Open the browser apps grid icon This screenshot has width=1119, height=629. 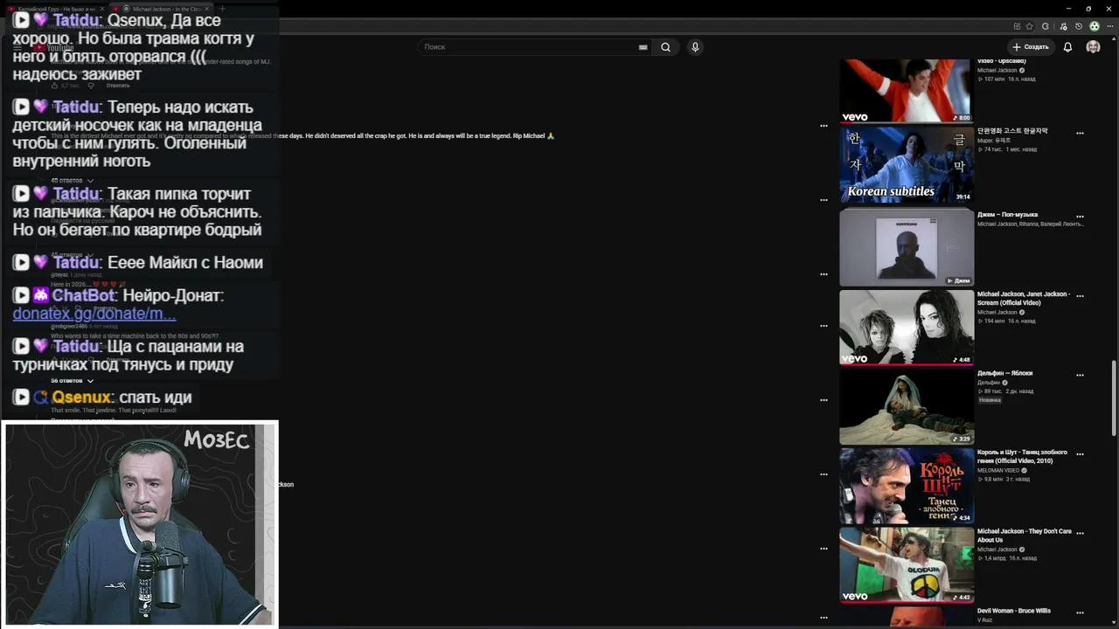[x=1017, y=26]
